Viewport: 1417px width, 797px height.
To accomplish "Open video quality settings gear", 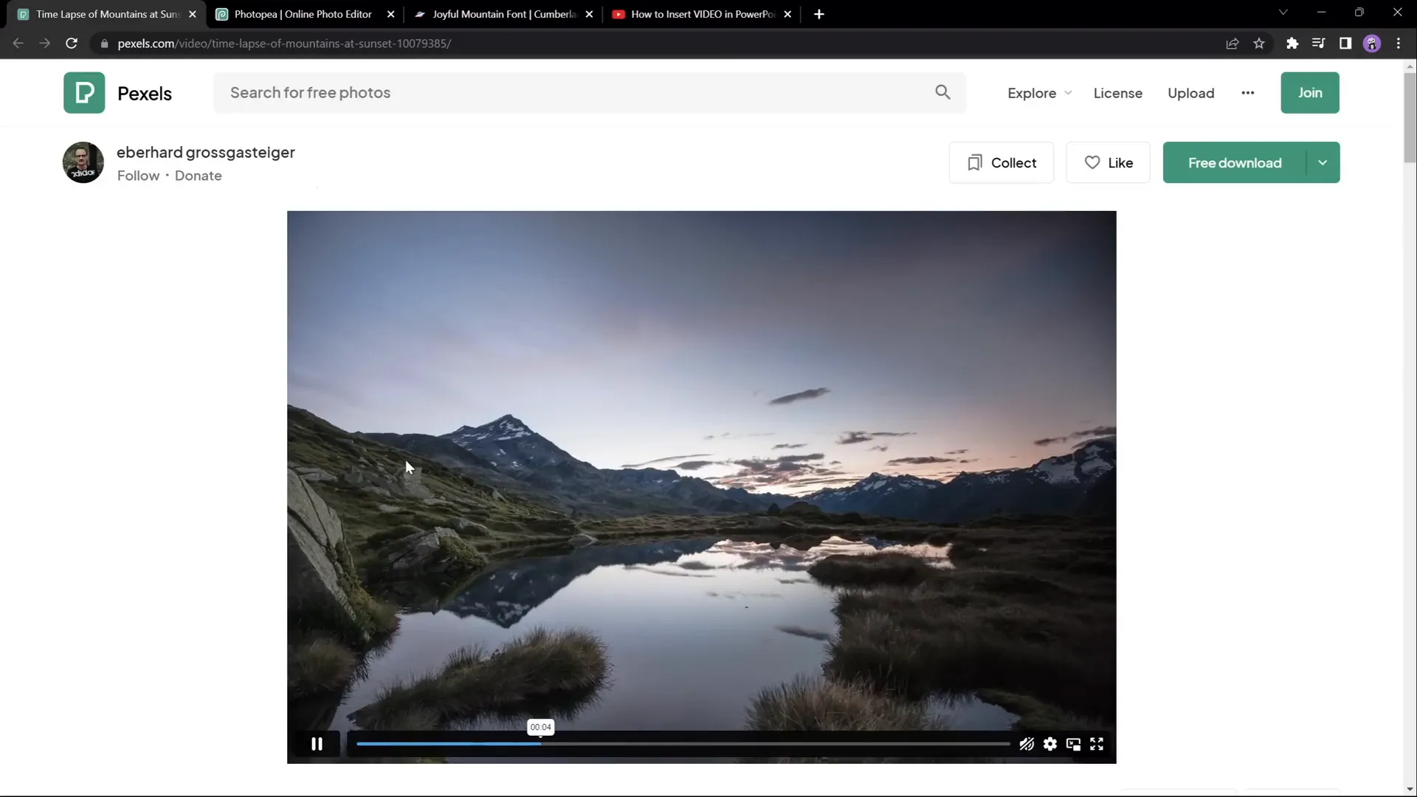I will coord(1051,744).
